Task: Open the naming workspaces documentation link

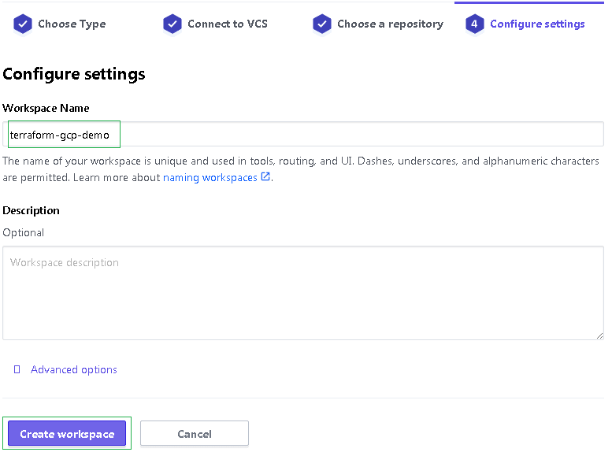Action: click(210, 178)
